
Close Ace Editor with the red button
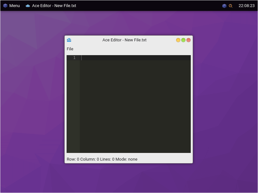189,40
